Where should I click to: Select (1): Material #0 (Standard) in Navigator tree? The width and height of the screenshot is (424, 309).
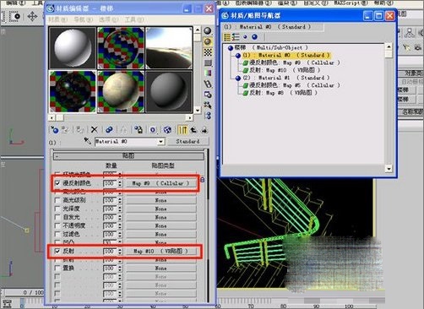coord(286,55)
